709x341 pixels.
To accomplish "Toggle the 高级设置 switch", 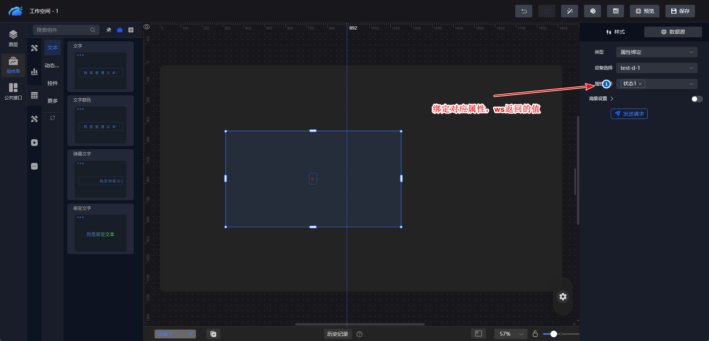I will point(696,99).
